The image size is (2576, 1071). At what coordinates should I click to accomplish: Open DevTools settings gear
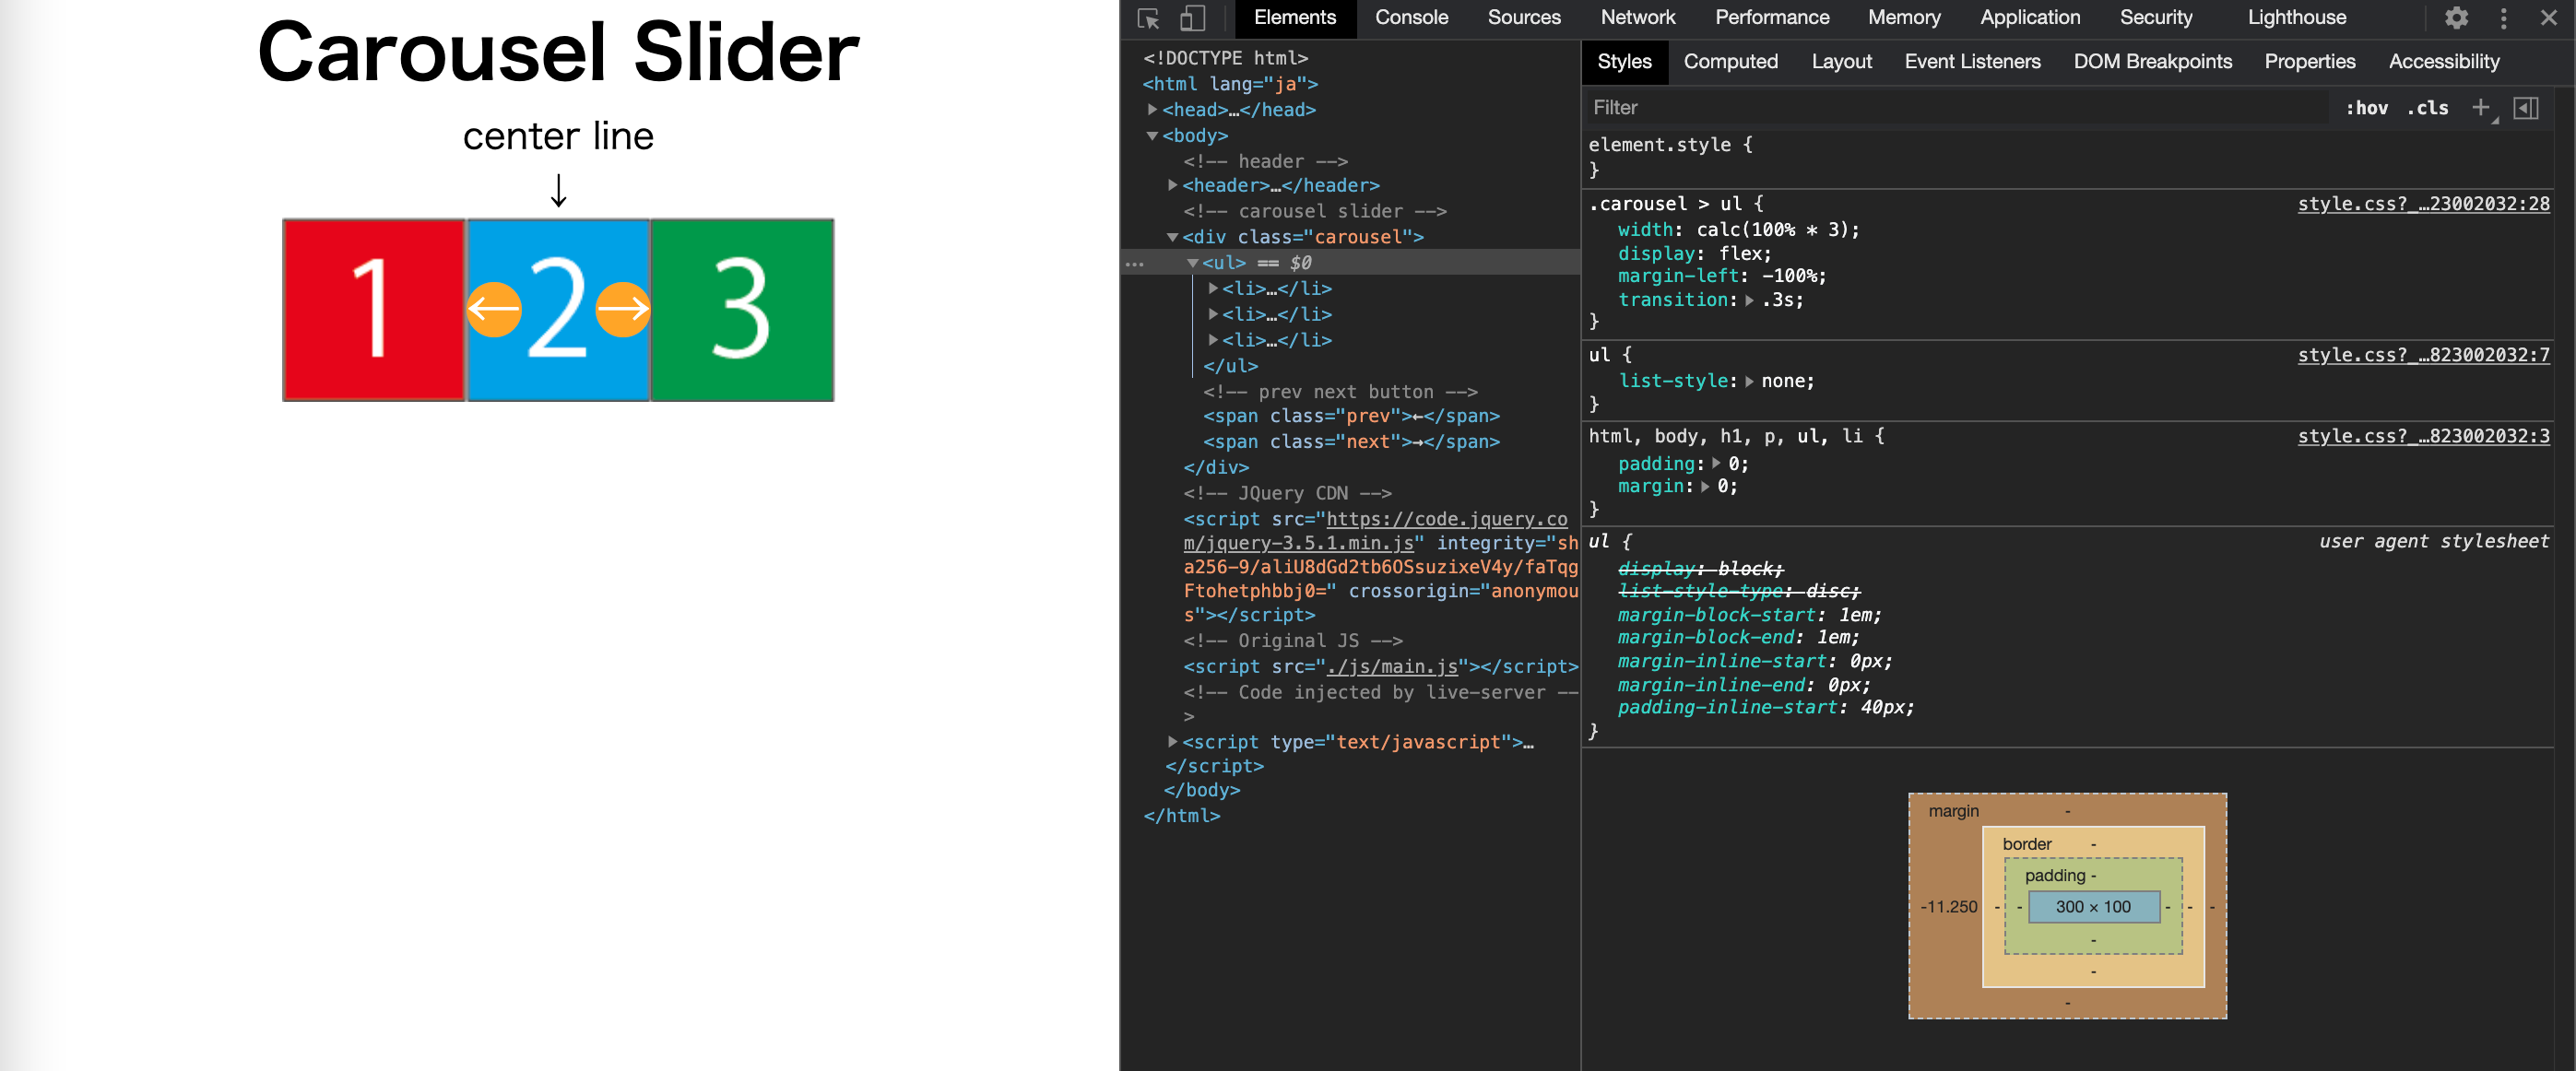point(2456,18)
